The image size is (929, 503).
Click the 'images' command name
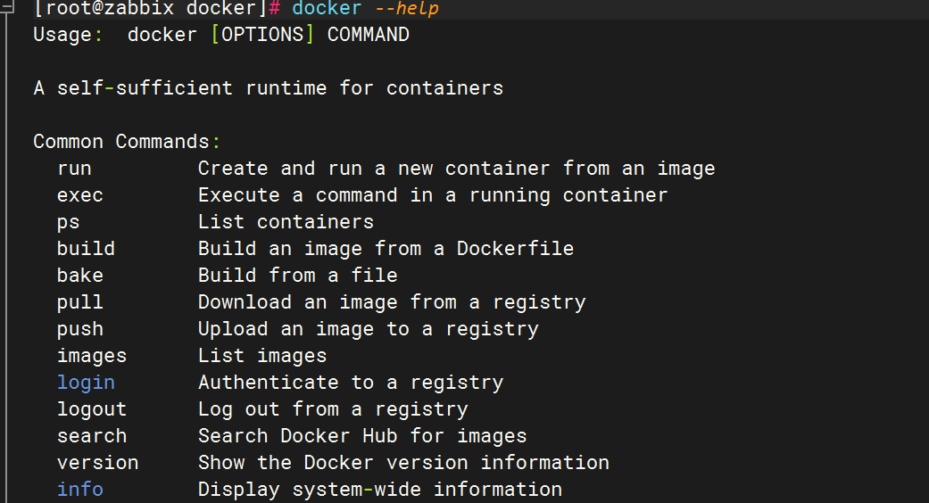coord(92,356)
